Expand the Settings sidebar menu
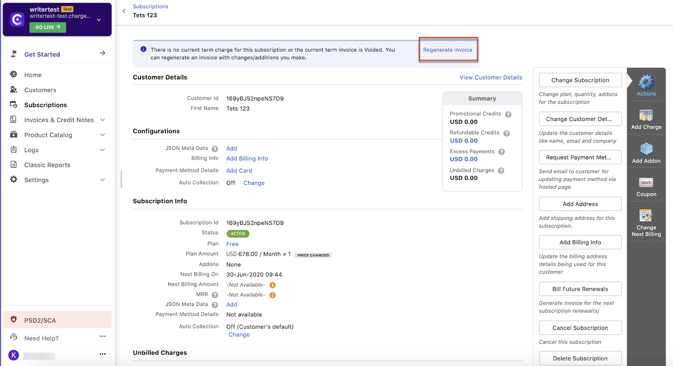673x366 pixels. point(102,180)
